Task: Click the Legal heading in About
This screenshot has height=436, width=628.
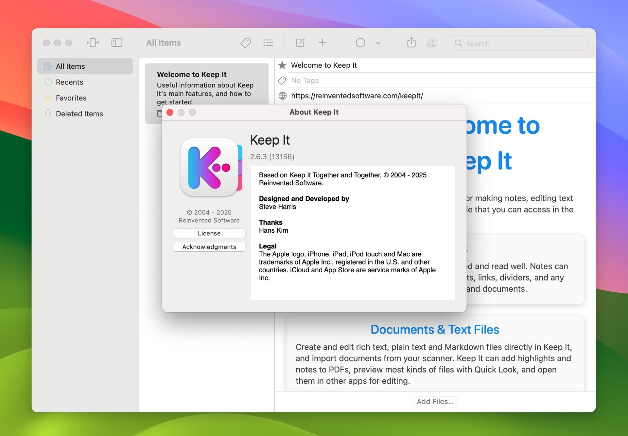Action: (268, 246)
